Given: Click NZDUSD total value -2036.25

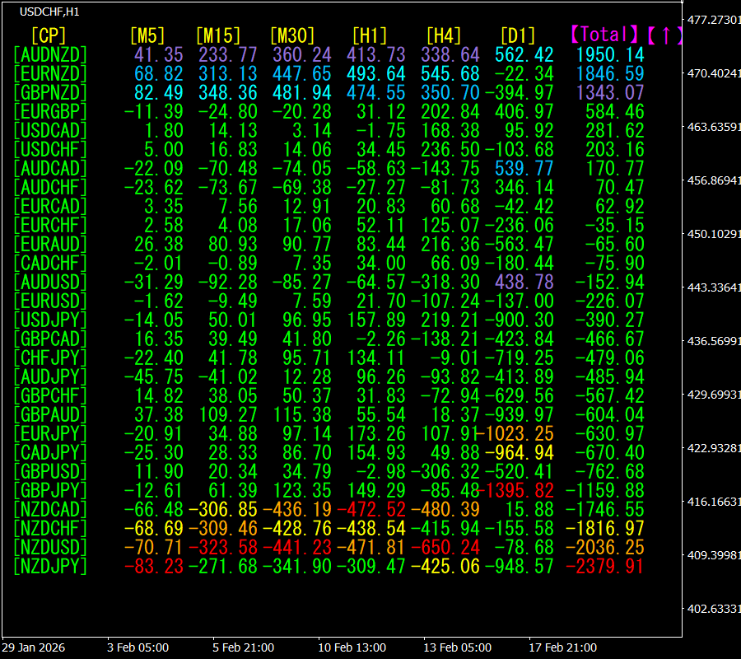Looking at the screenshot, I should [604, 547].
